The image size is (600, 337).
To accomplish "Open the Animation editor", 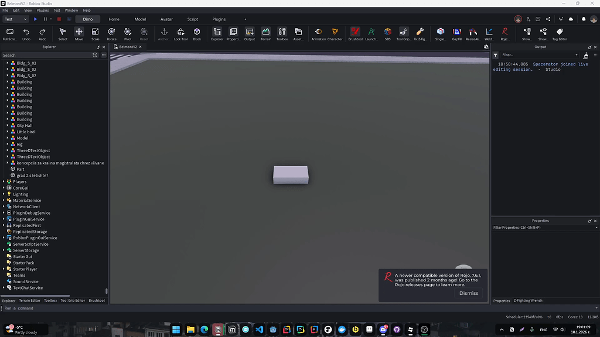I will [318, 33].
